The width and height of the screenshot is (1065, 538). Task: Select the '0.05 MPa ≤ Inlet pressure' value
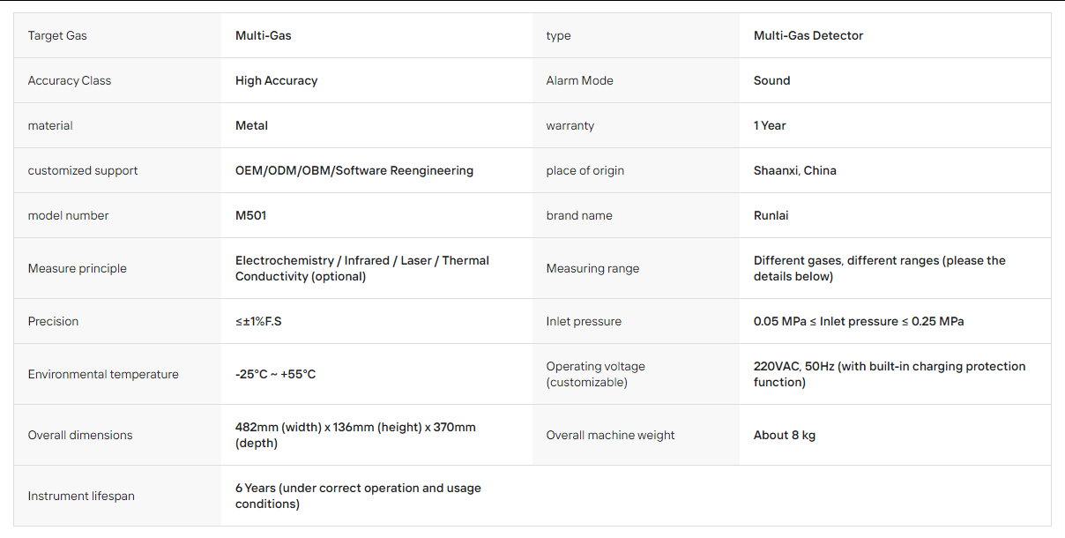(859, 321)
